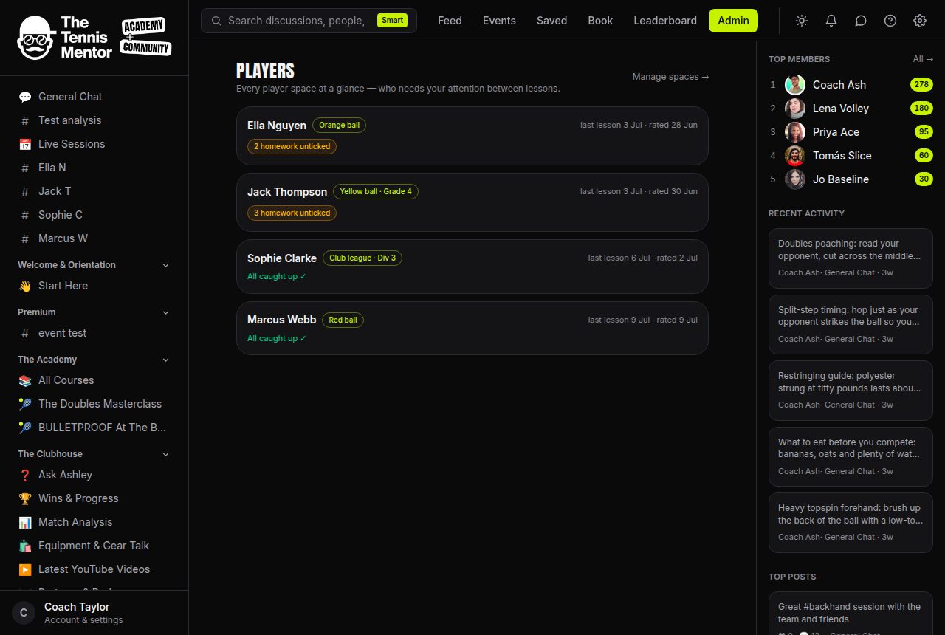This screenshot has width=945, height=635.
Task: Open the event test space
Action: point(94,333)
